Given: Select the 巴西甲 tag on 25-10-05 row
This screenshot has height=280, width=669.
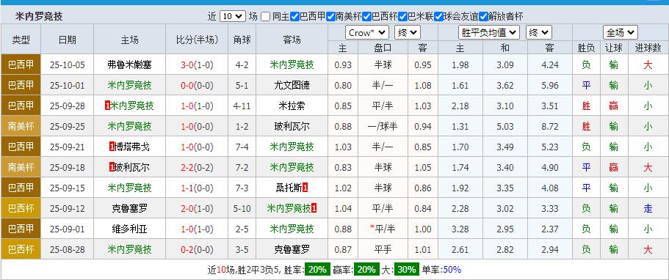Looking at the screenshot, I should coord(21,65).
